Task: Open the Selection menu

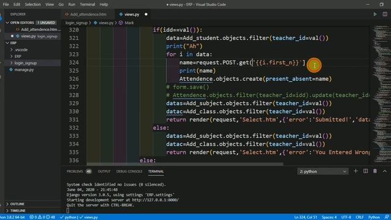Action: click(x=32, y=4)
